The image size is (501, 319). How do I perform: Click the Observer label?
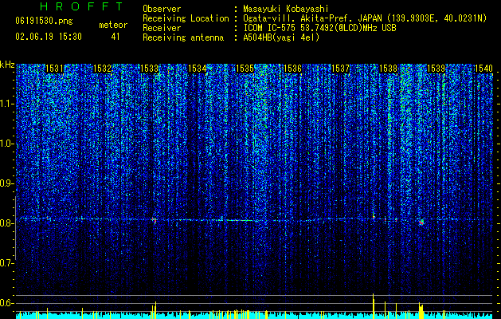[162, 9]
